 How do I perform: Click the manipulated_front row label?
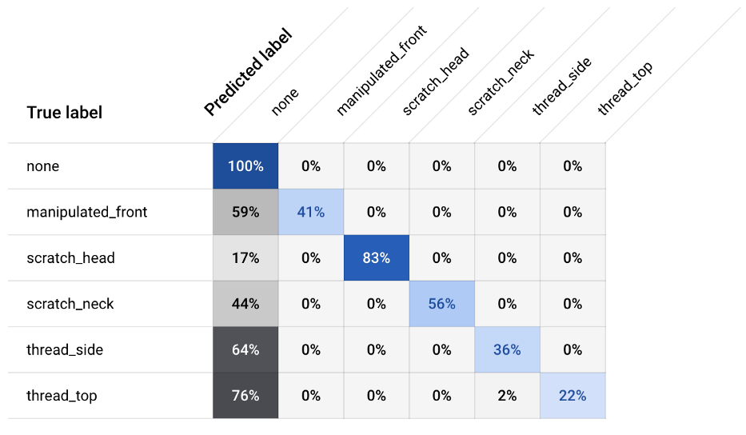[x=87, y=213]
